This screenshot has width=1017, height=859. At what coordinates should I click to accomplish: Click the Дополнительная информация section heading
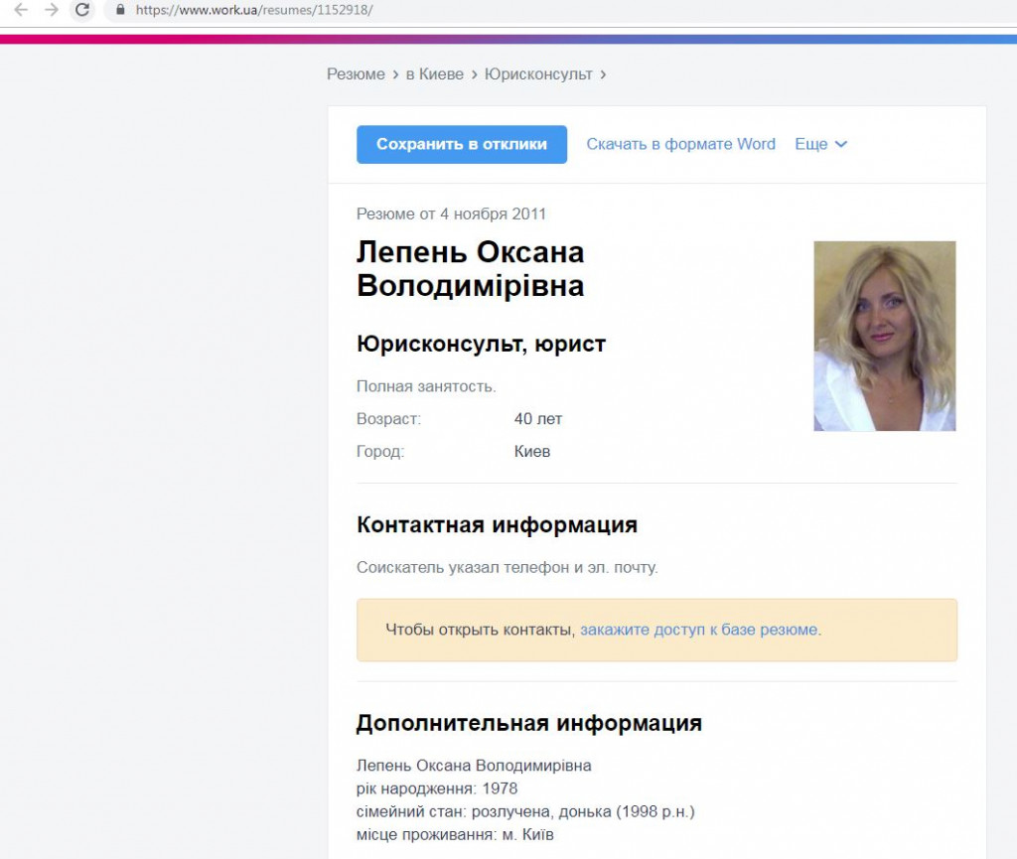(x=528, y=723)
